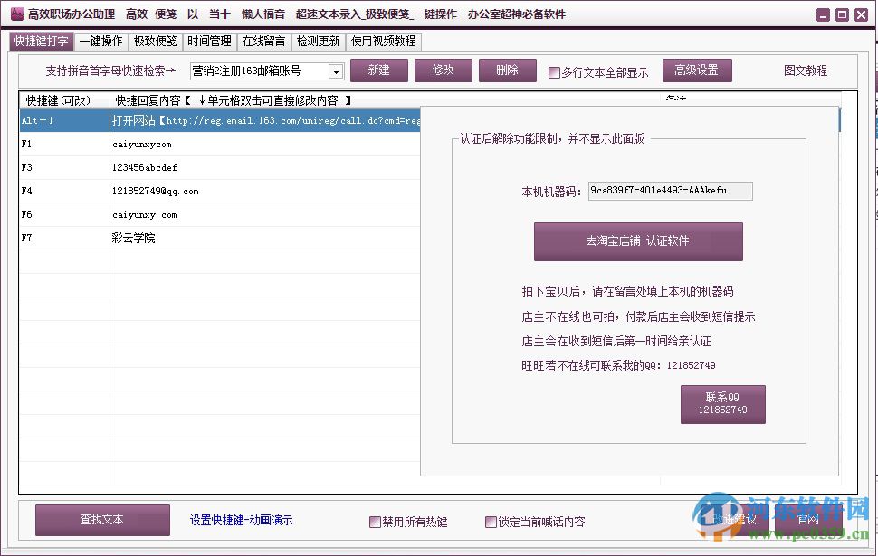This screenshot has width=878, height=556.
Task: Open the 图文教程 link
Action: pyautogui.click(x=806, y=71)
